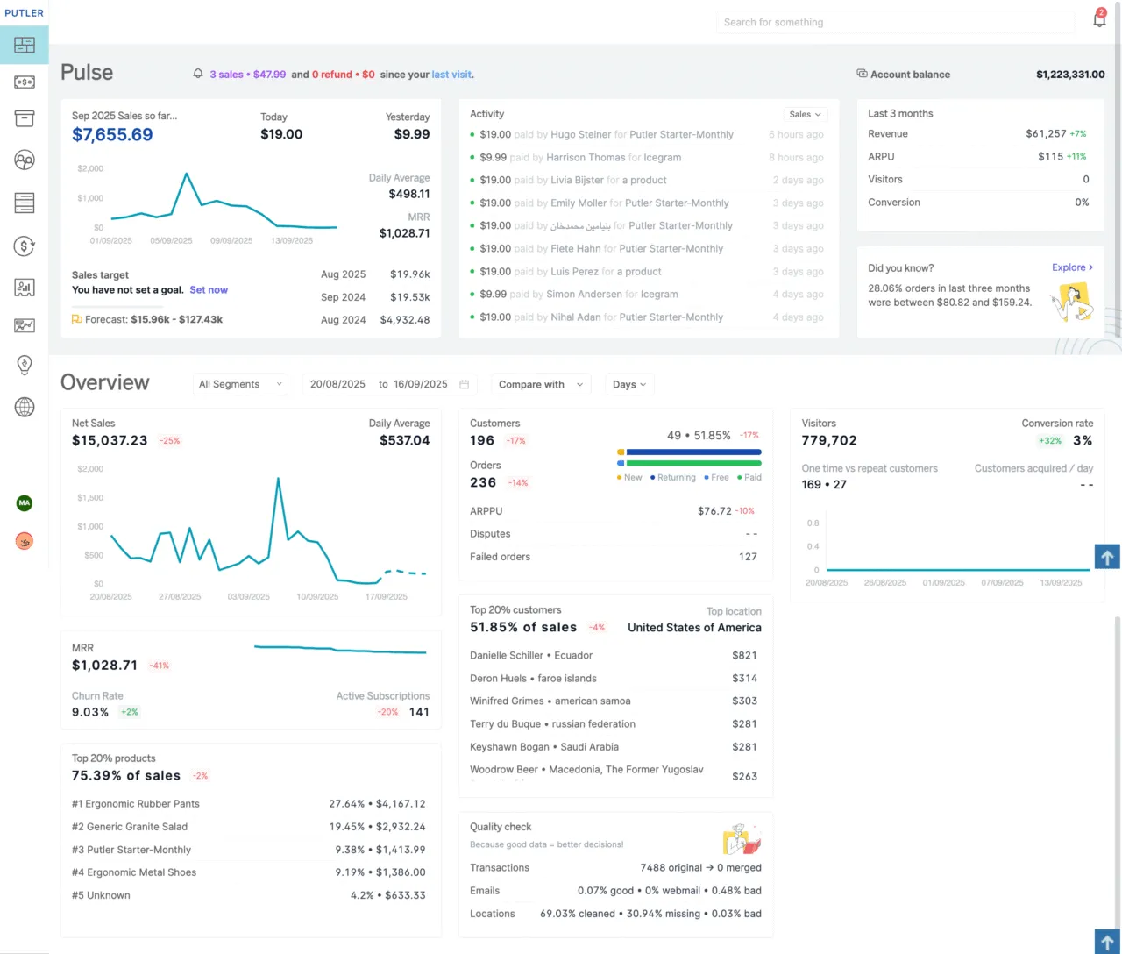
Task: Open the Sales dropdown in Activity
Action: pos(805,114)
